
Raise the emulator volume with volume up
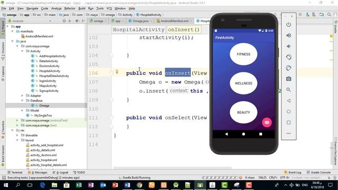pyautogui.click(x=289, y=35)
